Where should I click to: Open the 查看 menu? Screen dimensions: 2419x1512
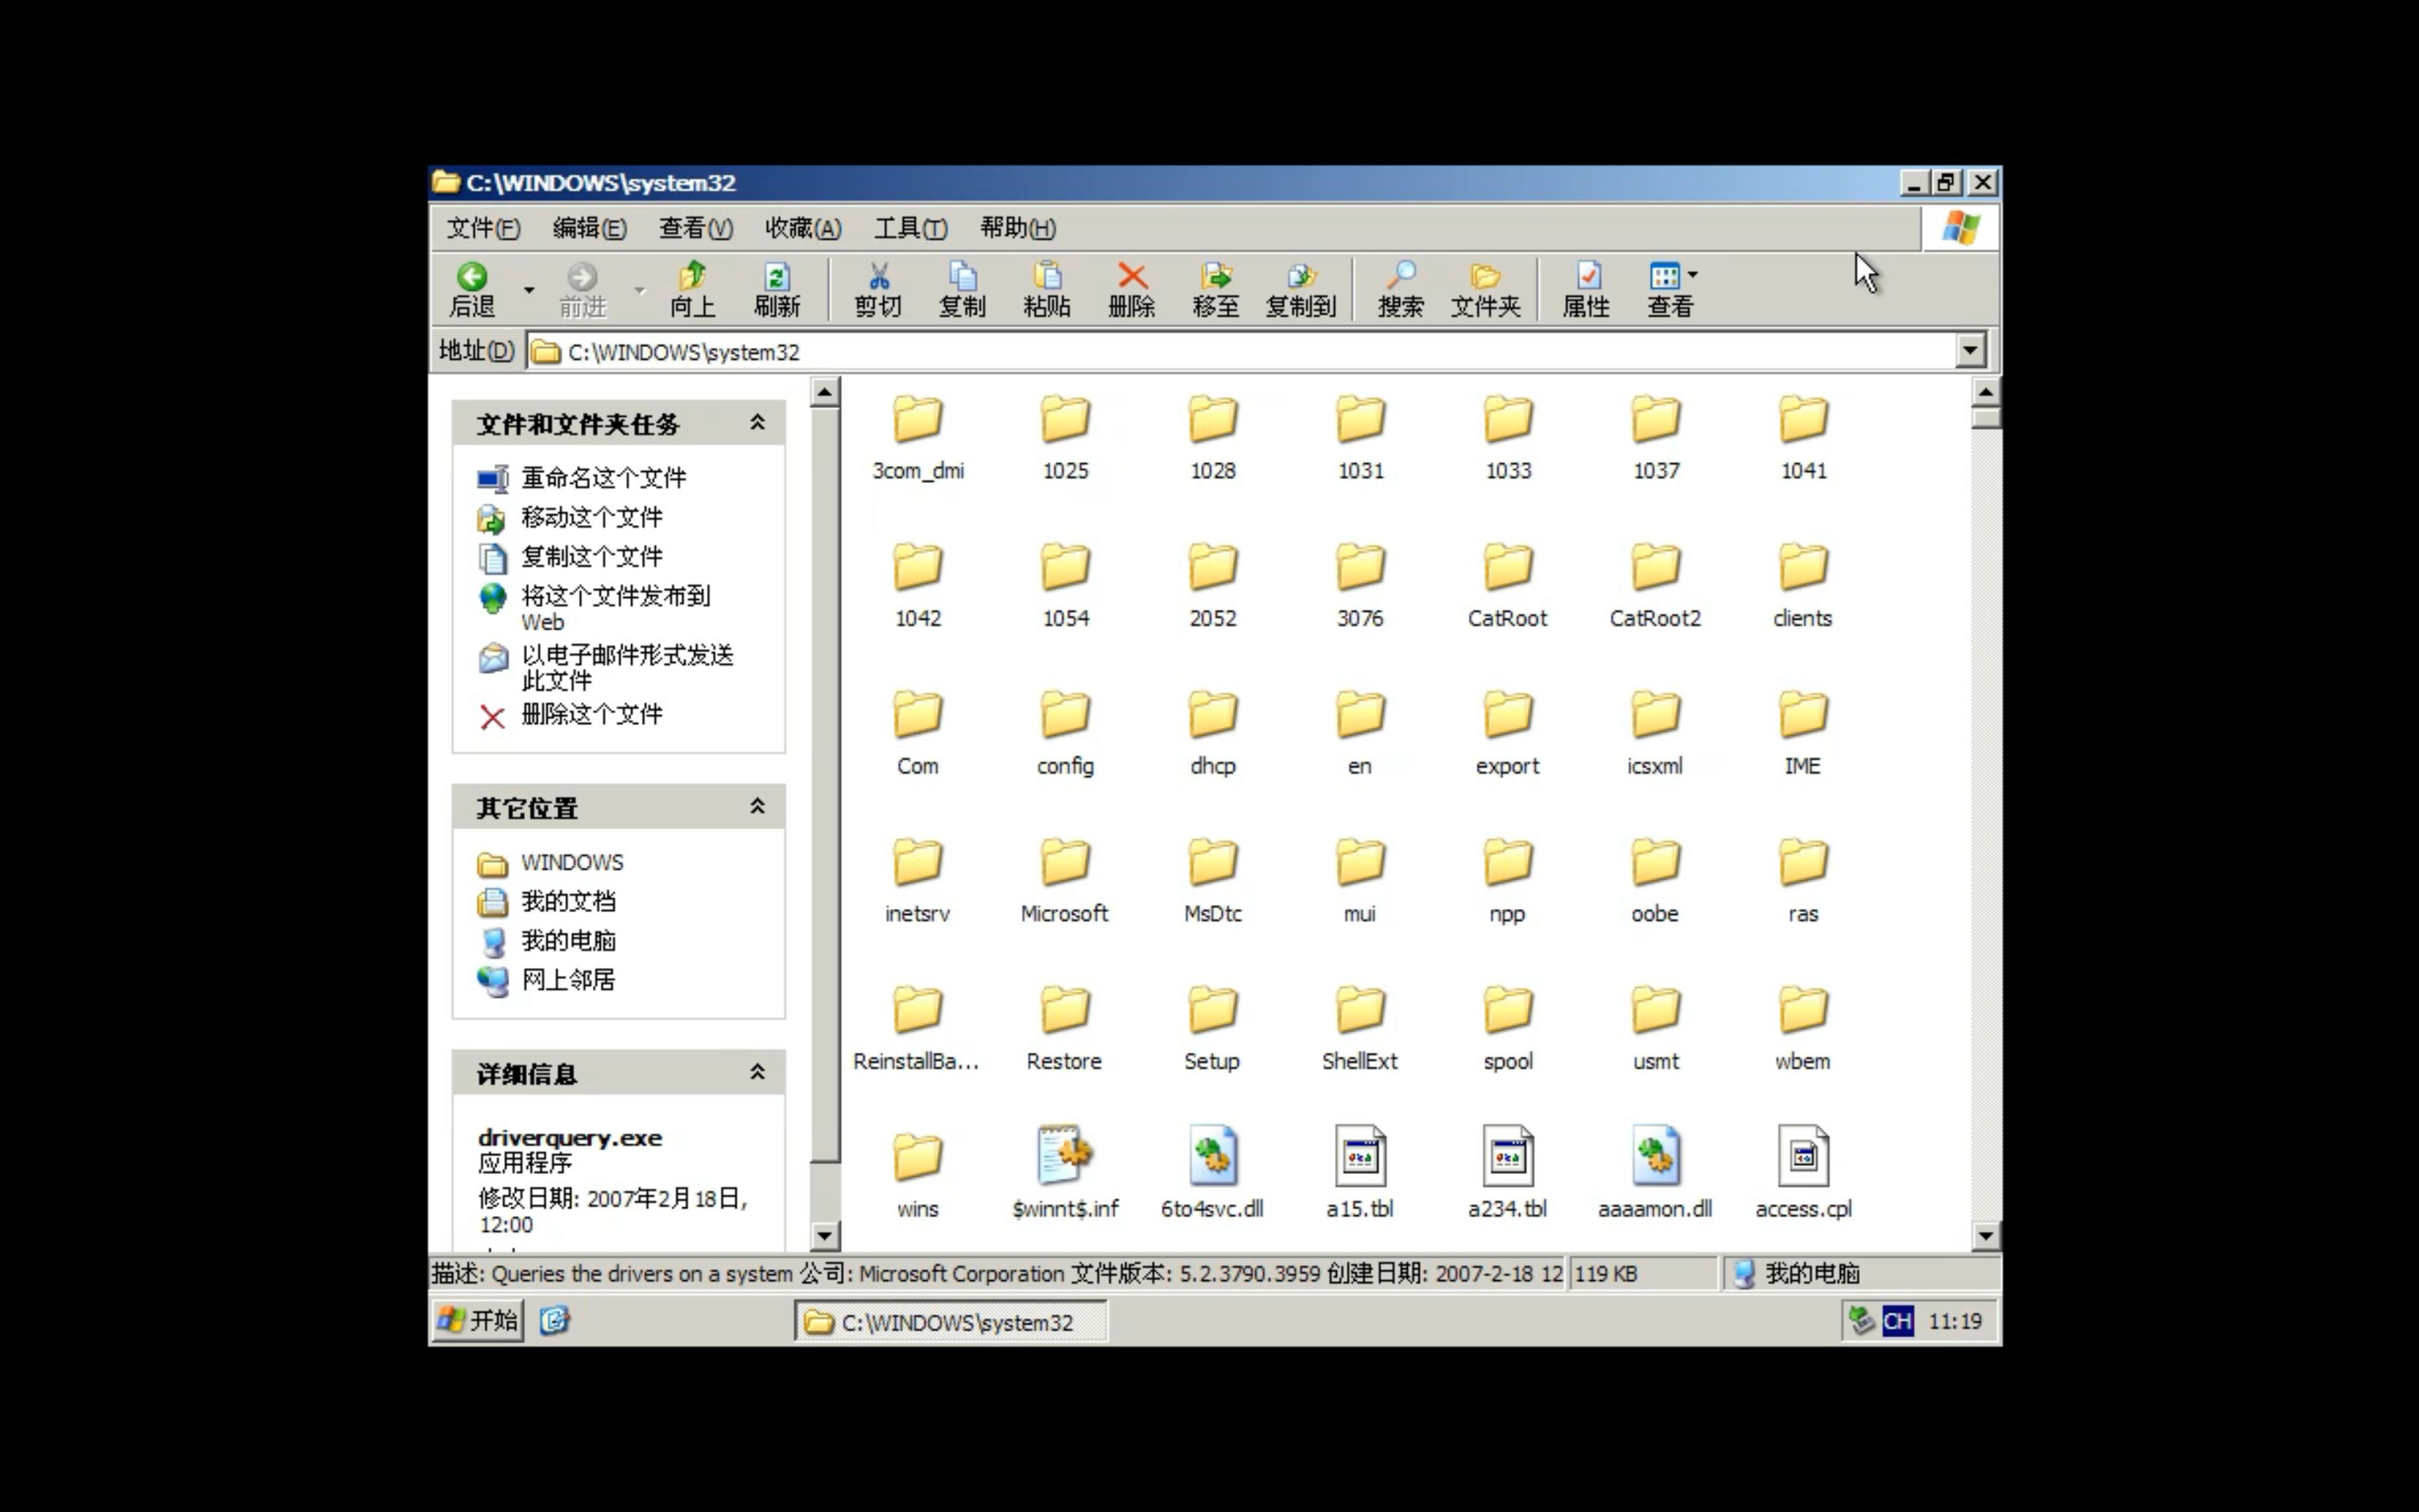pyautogui.click(x=692, y=227)
